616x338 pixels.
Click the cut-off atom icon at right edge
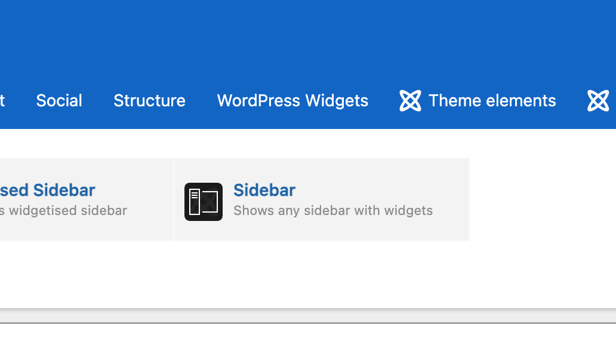click(598, 100)
